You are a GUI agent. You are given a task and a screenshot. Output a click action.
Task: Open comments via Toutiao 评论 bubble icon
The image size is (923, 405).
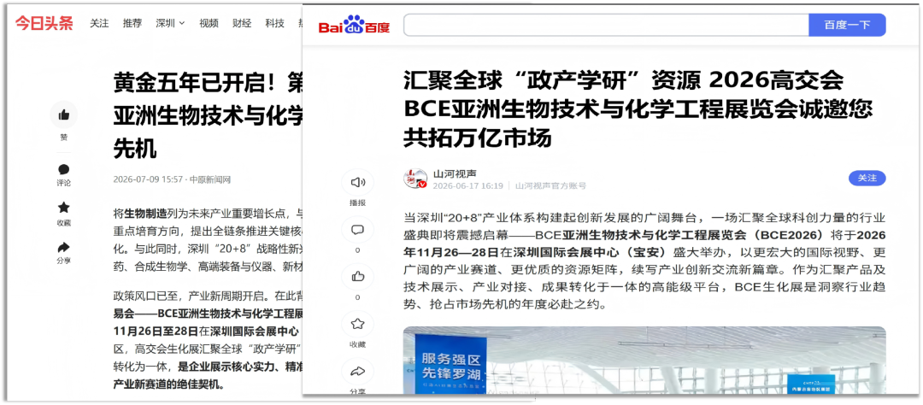[x=63, y=169]
